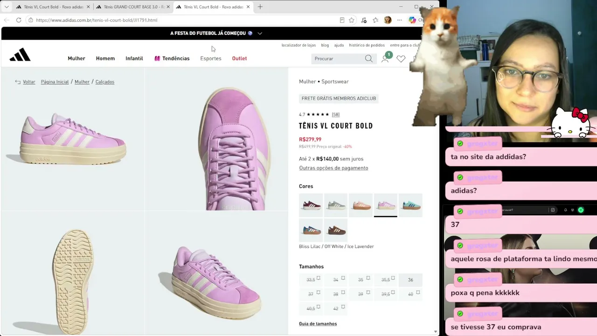
Task: Choose the peach shoe color option
Action: pyautogui.click(x=361, y=205)
